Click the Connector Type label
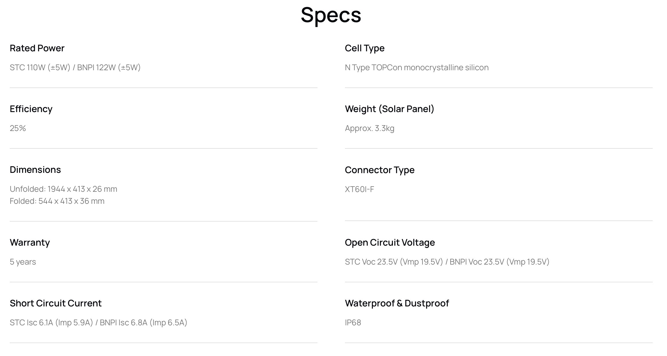The height and width of the screenshot is (356, 667). 379,170
